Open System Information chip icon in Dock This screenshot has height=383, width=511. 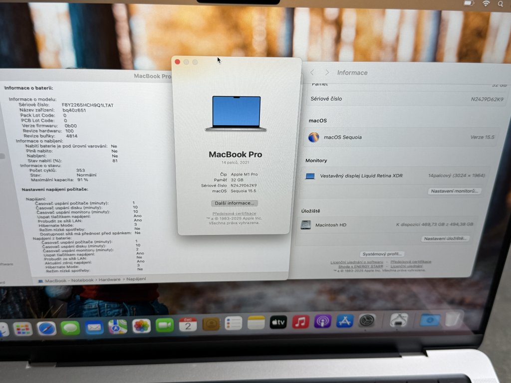pos(399,320)
